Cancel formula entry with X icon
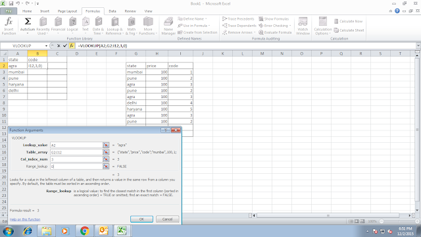421x237 pixels. point(59,45)
